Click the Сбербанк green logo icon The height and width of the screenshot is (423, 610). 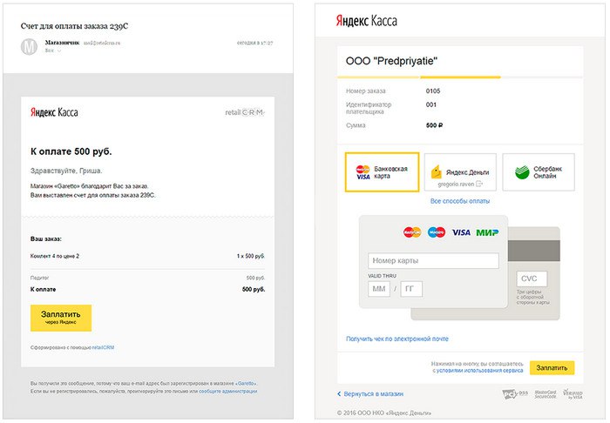tap(522, 172)
